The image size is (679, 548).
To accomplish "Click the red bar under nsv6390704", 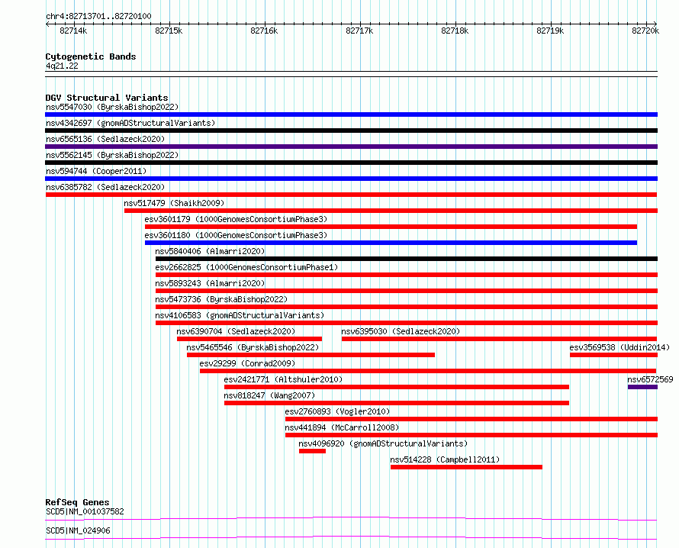I will point(249,339).
